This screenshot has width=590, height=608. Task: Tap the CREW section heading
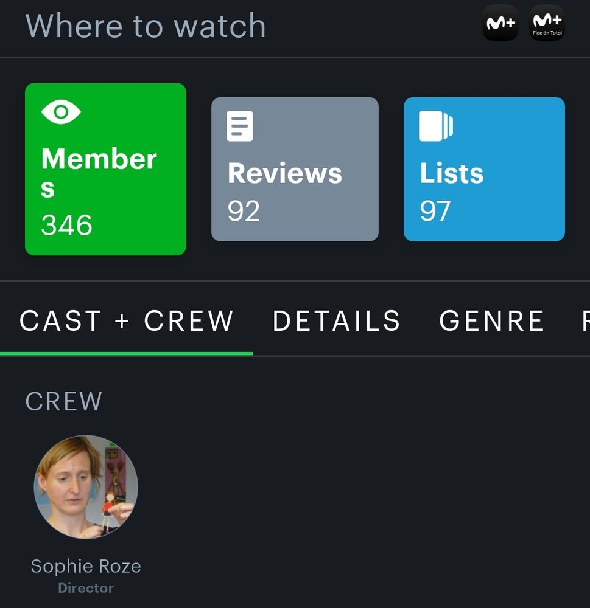[x=63, y=402]
